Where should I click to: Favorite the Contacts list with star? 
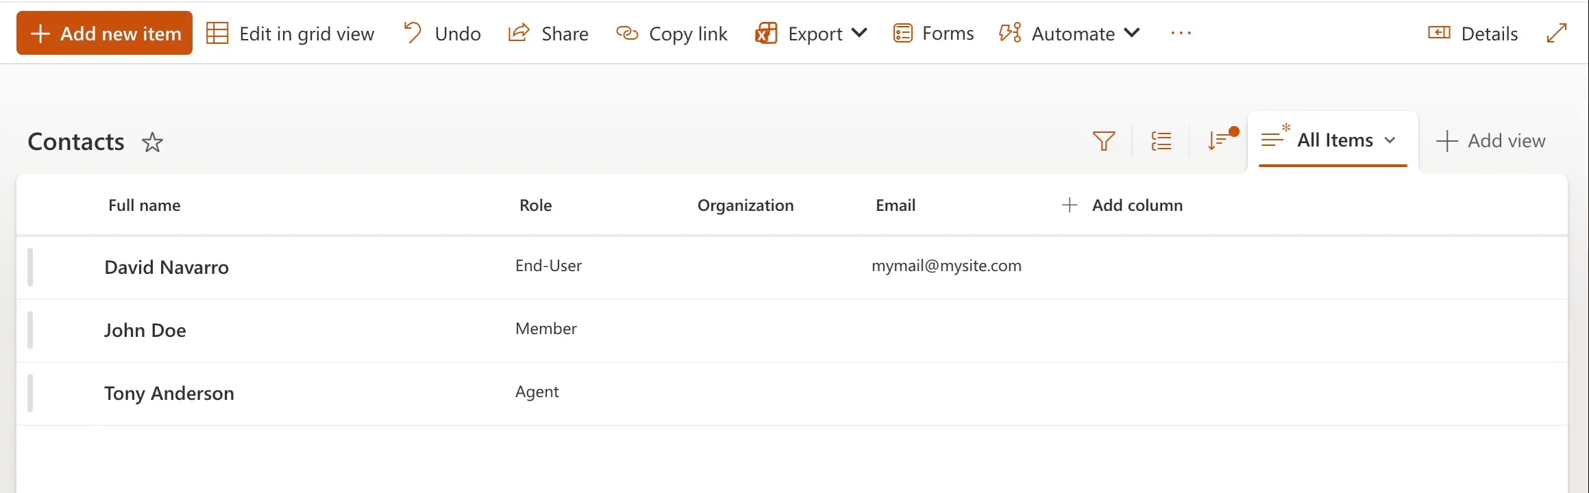pos(152,142)
